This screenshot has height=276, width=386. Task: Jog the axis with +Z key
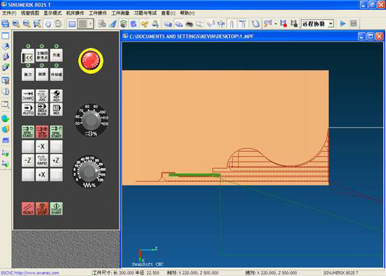tap(56, 160)
